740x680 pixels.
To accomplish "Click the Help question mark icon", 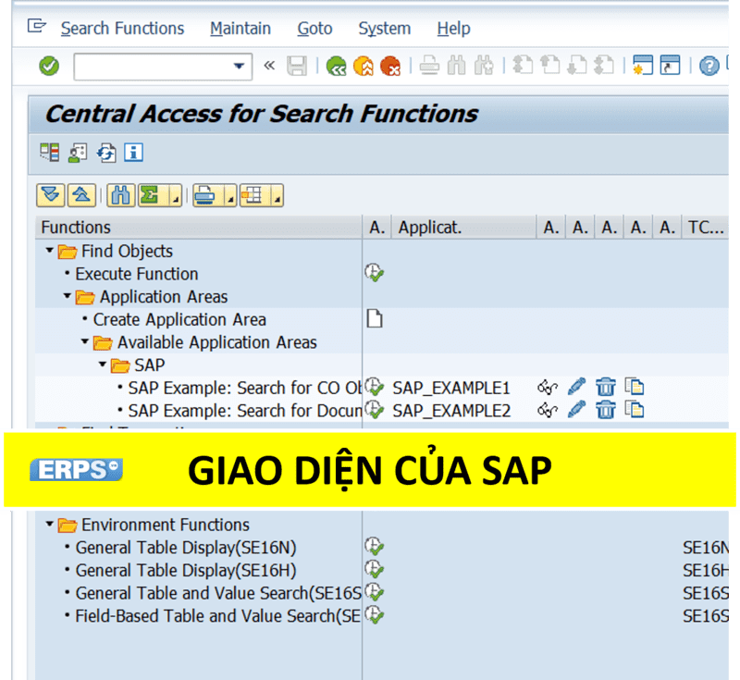I will [x=709, y=66].
